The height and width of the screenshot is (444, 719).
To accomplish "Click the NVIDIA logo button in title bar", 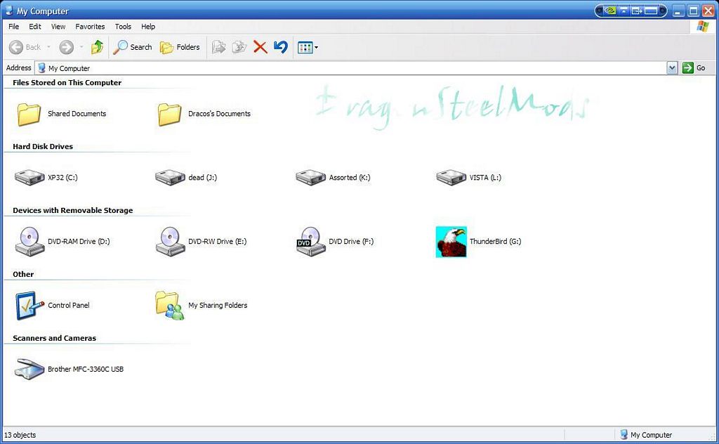I will [x=611, y=11].
